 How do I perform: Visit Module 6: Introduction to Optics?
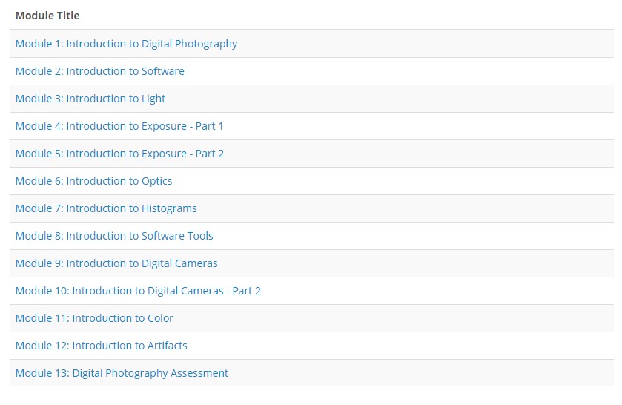(93, 181)
